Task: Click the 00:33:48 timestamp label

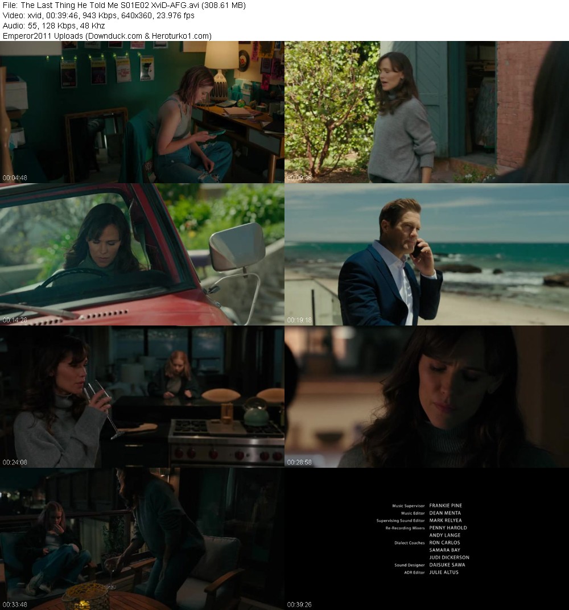Action: pos(15,605)
